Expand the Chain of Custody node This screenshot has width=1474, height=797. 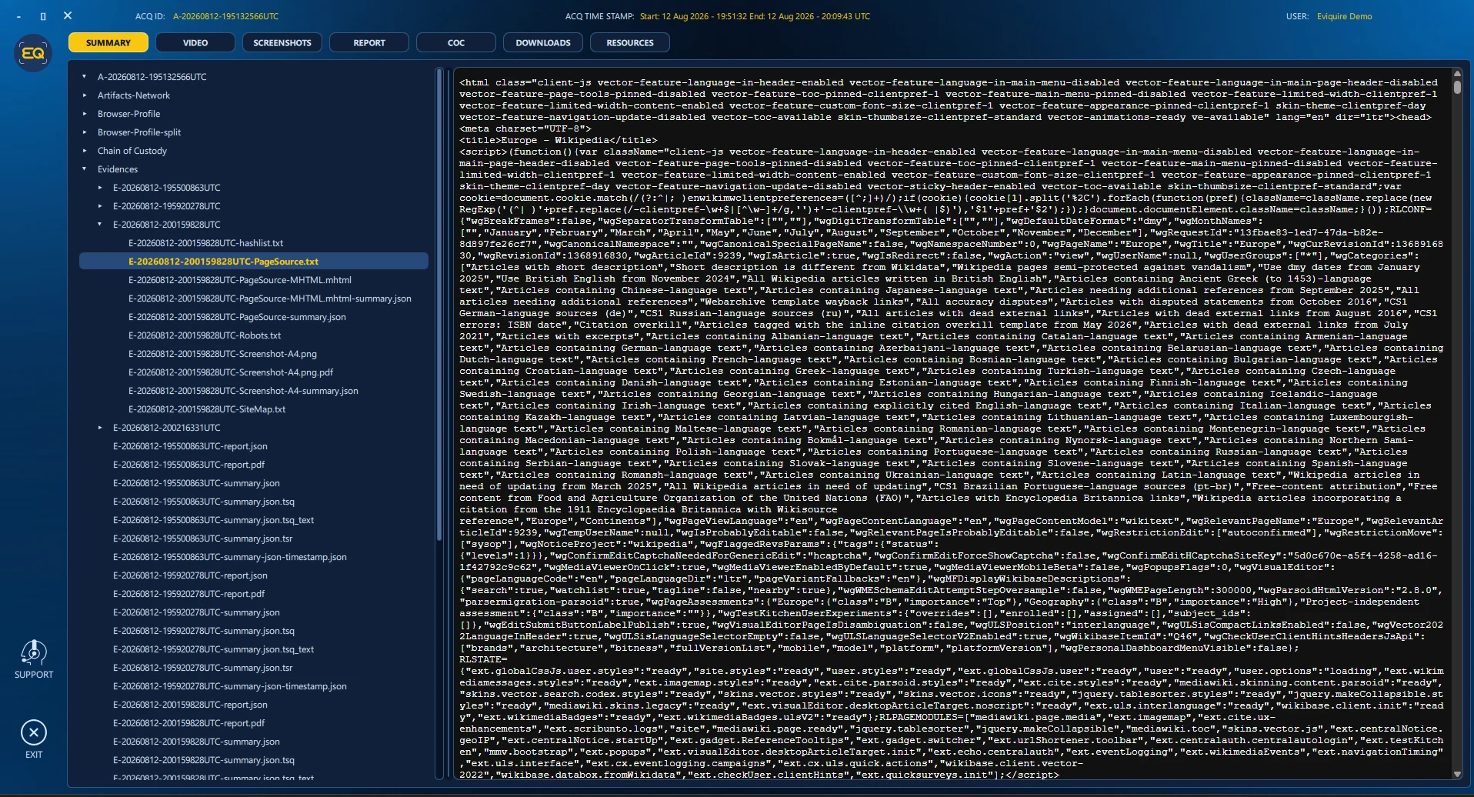coord(85,151)
